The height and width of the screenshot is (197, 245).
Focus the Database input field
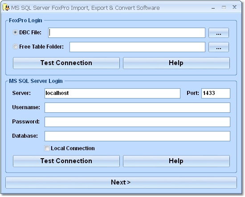click(x=137, y=136)
